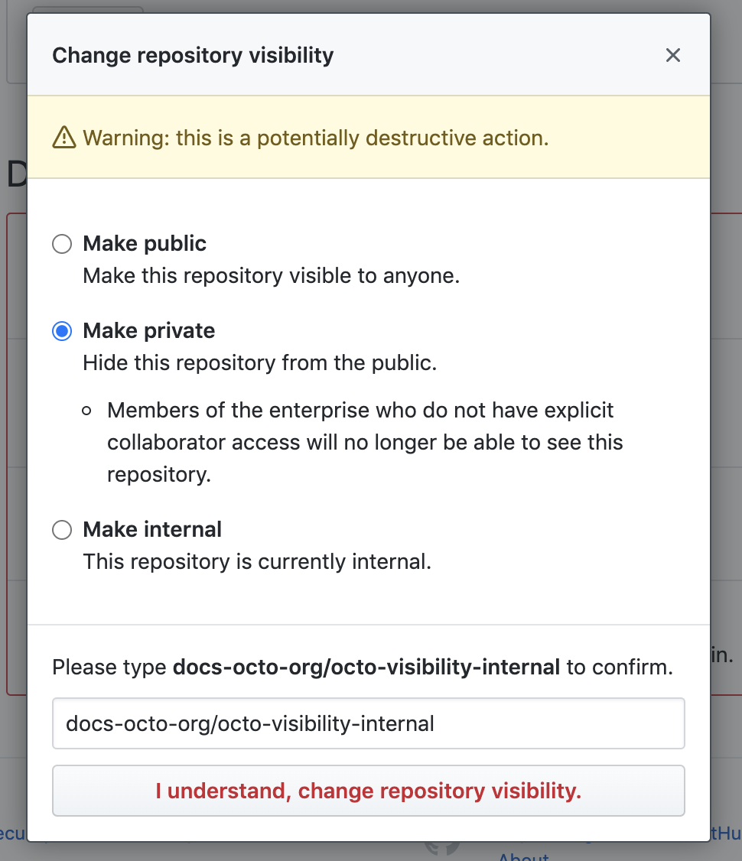
Task: Click the 'Change repository visibility' dialog title
Action: (x=194, y=55)
